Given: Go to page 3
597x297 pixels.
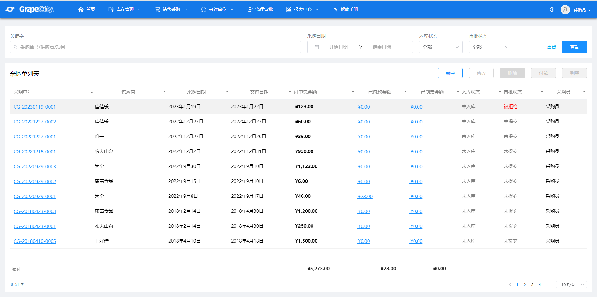Looking at the screenshot, I should [x=532, y=285].
